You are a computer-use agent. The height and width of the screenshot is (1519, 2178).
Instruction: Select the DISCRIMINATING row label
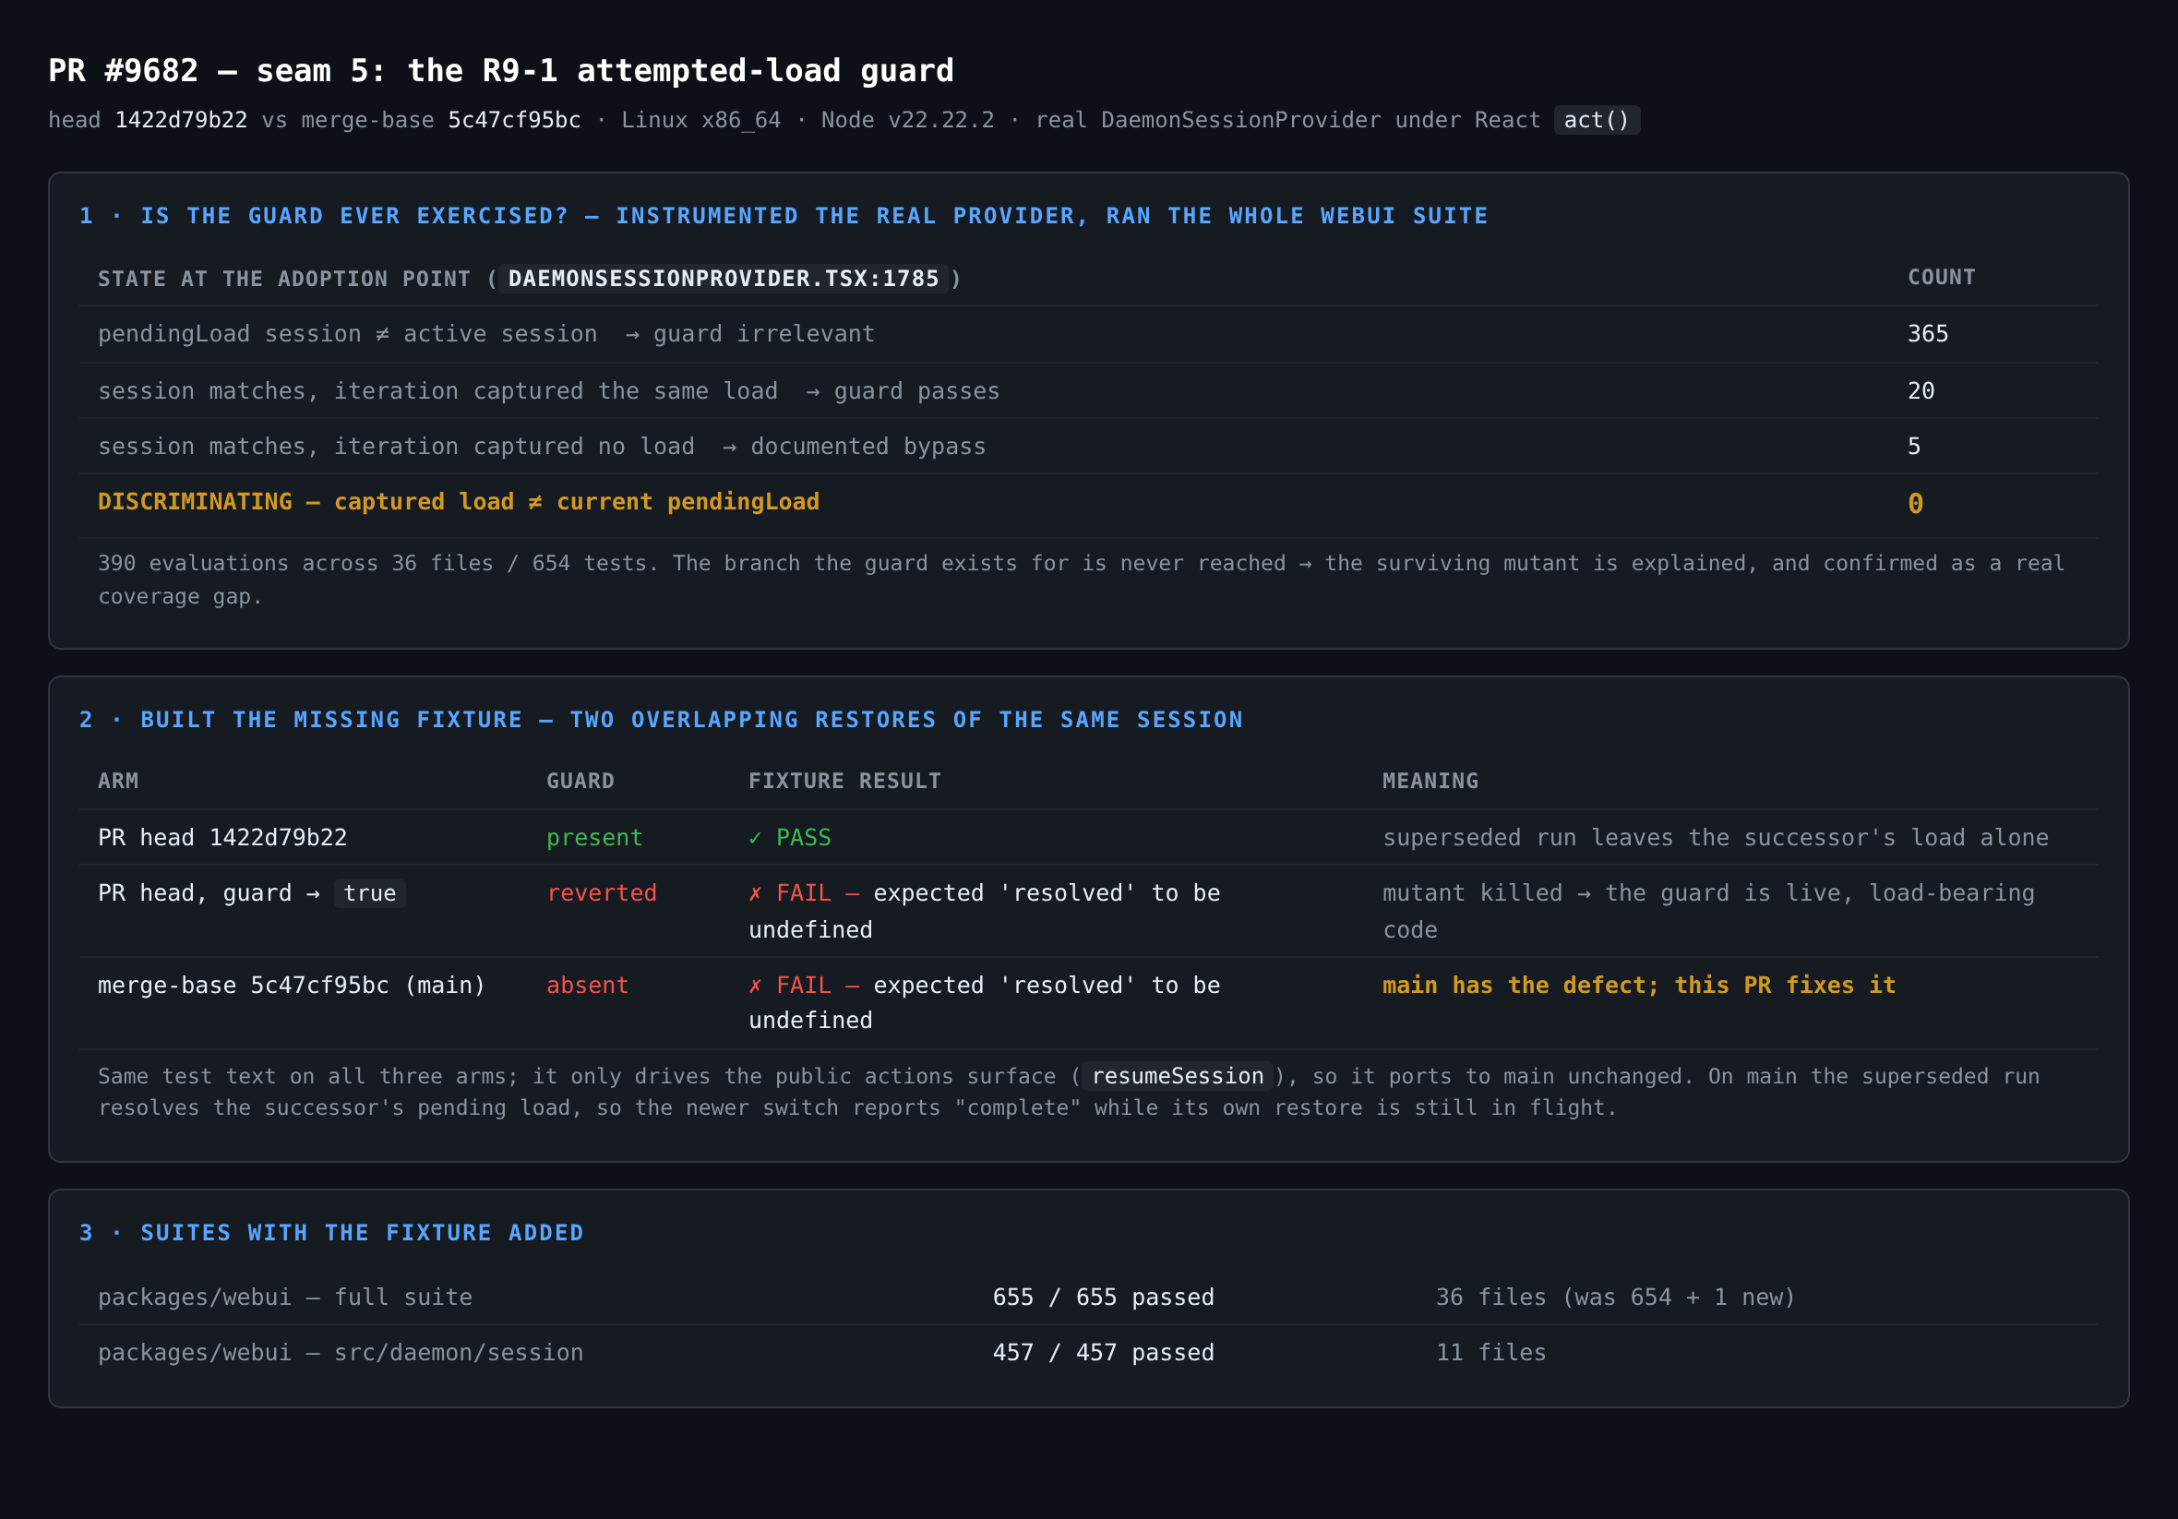[x=458, y=502]
